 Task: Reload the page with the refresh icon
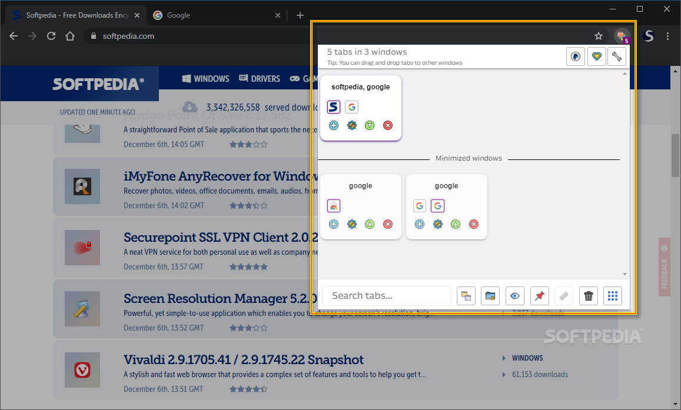point(51,36)
